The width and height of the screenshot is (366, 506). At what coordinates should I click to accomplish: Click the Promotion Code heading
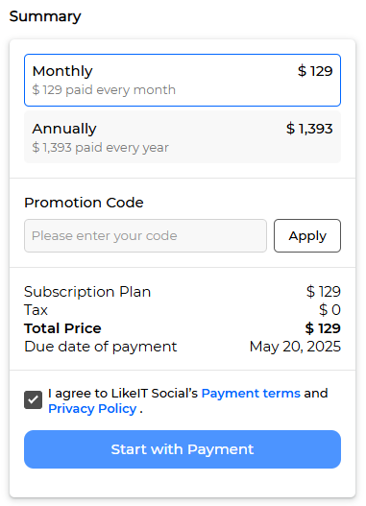(84, 203)
